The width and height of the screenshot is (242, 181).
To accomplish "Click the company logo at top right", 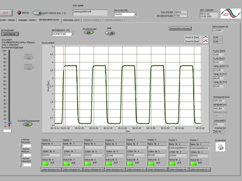I will point(231,13).
